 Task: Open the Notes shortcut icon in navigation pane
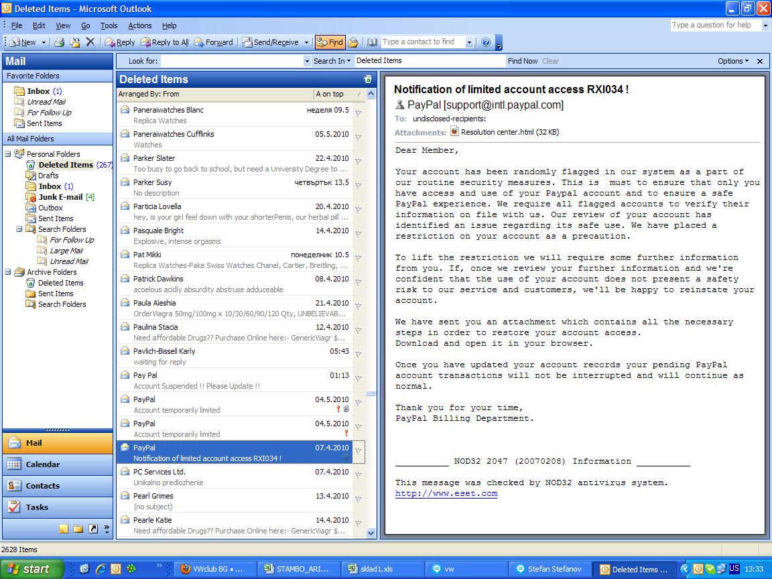(64, 529)
